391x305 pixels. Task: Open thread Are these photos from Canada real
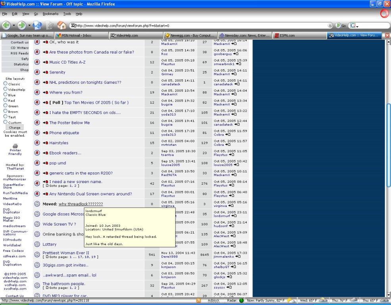click(92, 52)
